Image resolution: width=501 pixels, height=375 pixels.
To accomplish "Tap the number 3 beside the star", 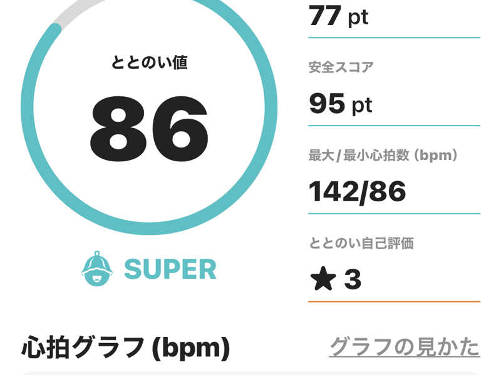I will click(353, 279).
